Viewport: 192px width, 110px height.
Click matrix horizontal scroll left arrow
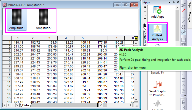point(101,105)
